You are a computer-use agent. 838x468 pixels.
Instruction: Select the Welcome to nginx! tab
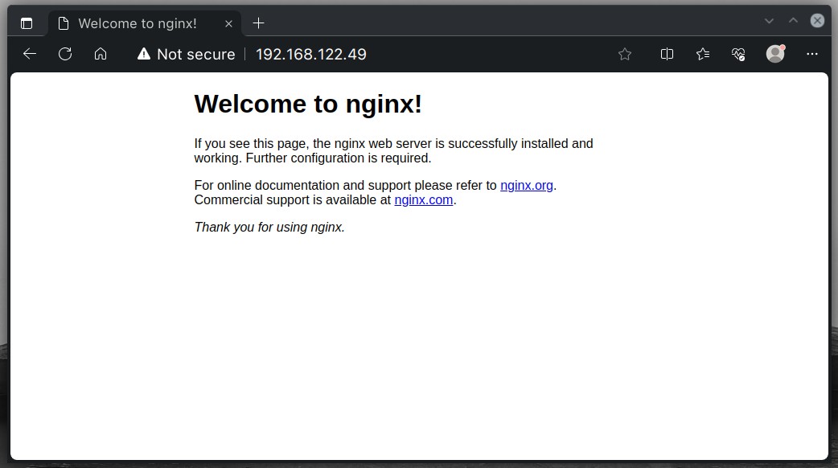click(x=145, y=23)
